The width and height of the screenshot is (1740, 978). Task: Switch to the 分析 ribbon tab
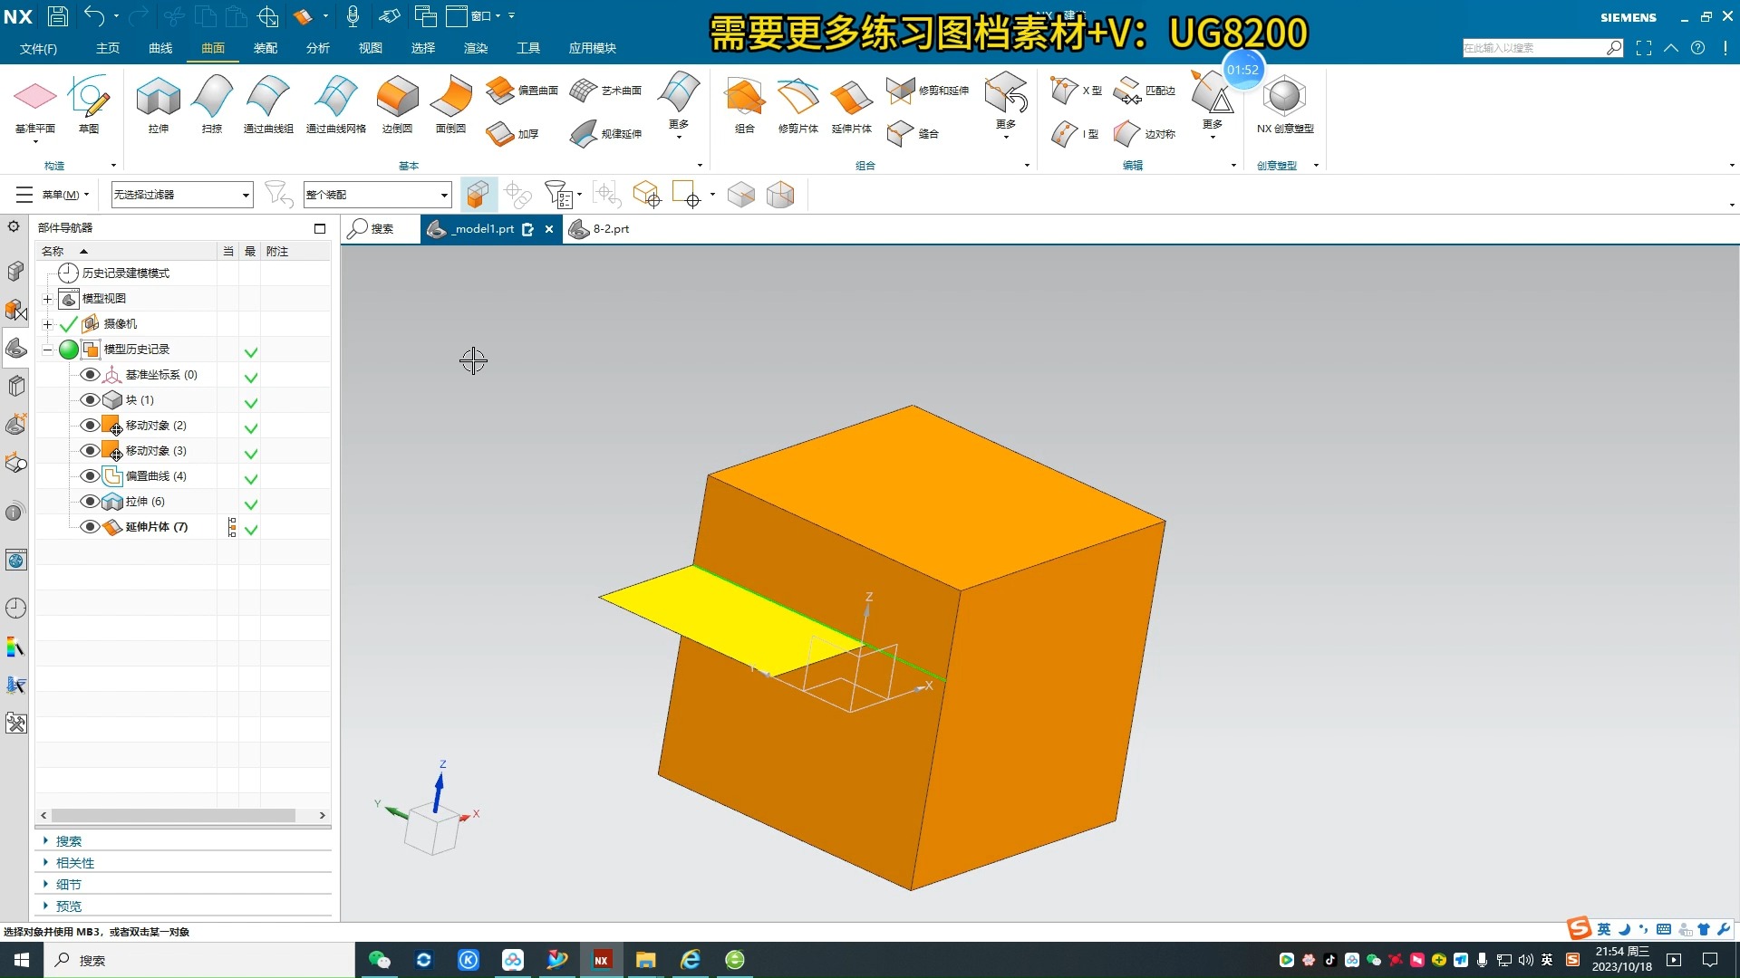click(318, 48)
